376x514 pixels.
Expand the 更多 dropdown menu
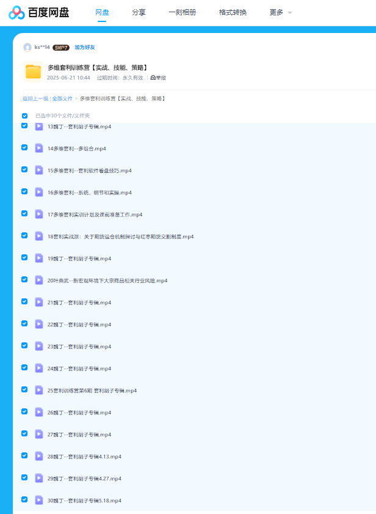(280, 12)
